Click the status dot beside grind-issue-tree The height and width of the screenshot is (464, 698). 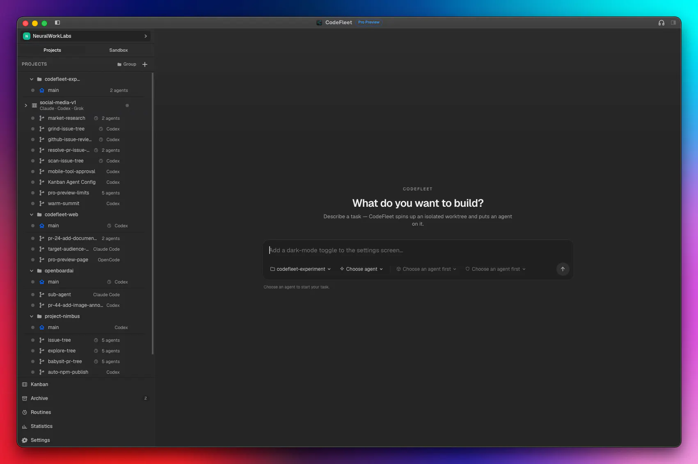(33, 129)
